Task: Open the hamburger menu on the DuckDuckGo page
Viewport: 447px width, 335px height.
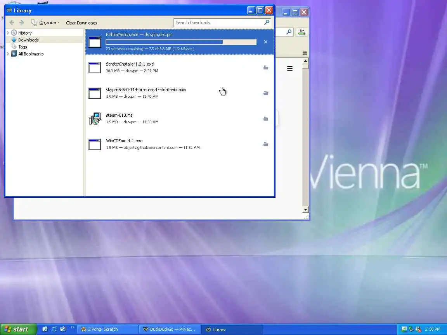Action: click(x=289, y=69)
